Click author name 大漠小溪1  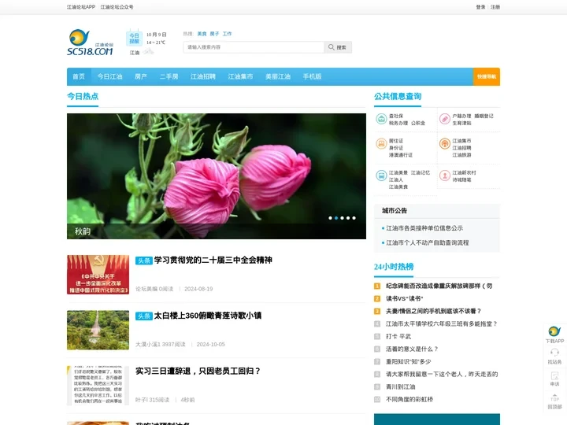click(148, 345)
